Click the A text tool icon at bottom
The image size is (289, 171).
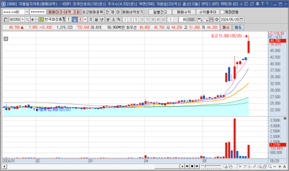(x=285, y=167)
